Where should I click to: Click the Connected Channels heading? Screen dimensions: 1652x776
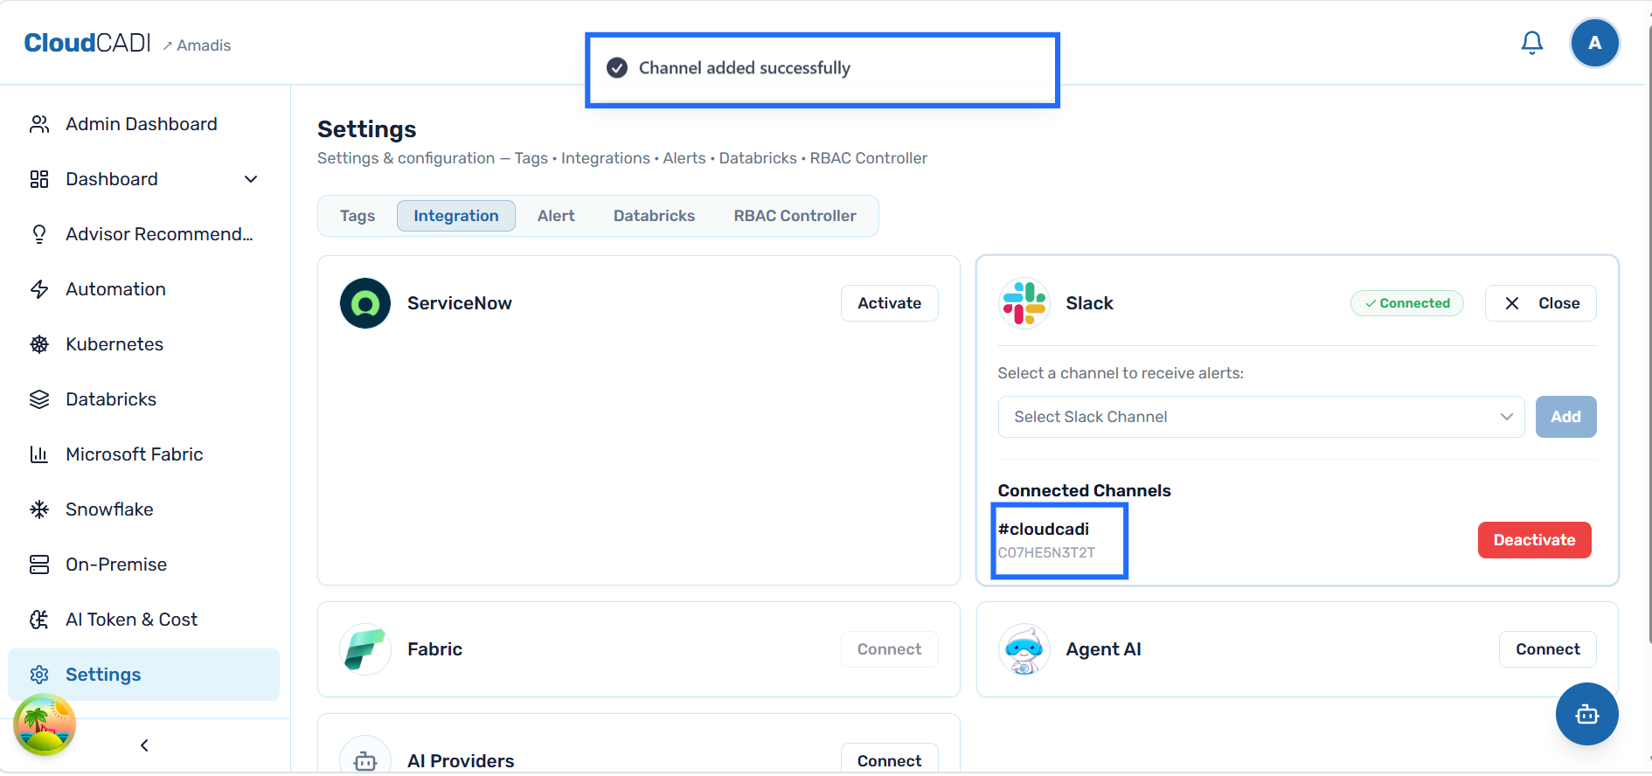(1084, 491)
